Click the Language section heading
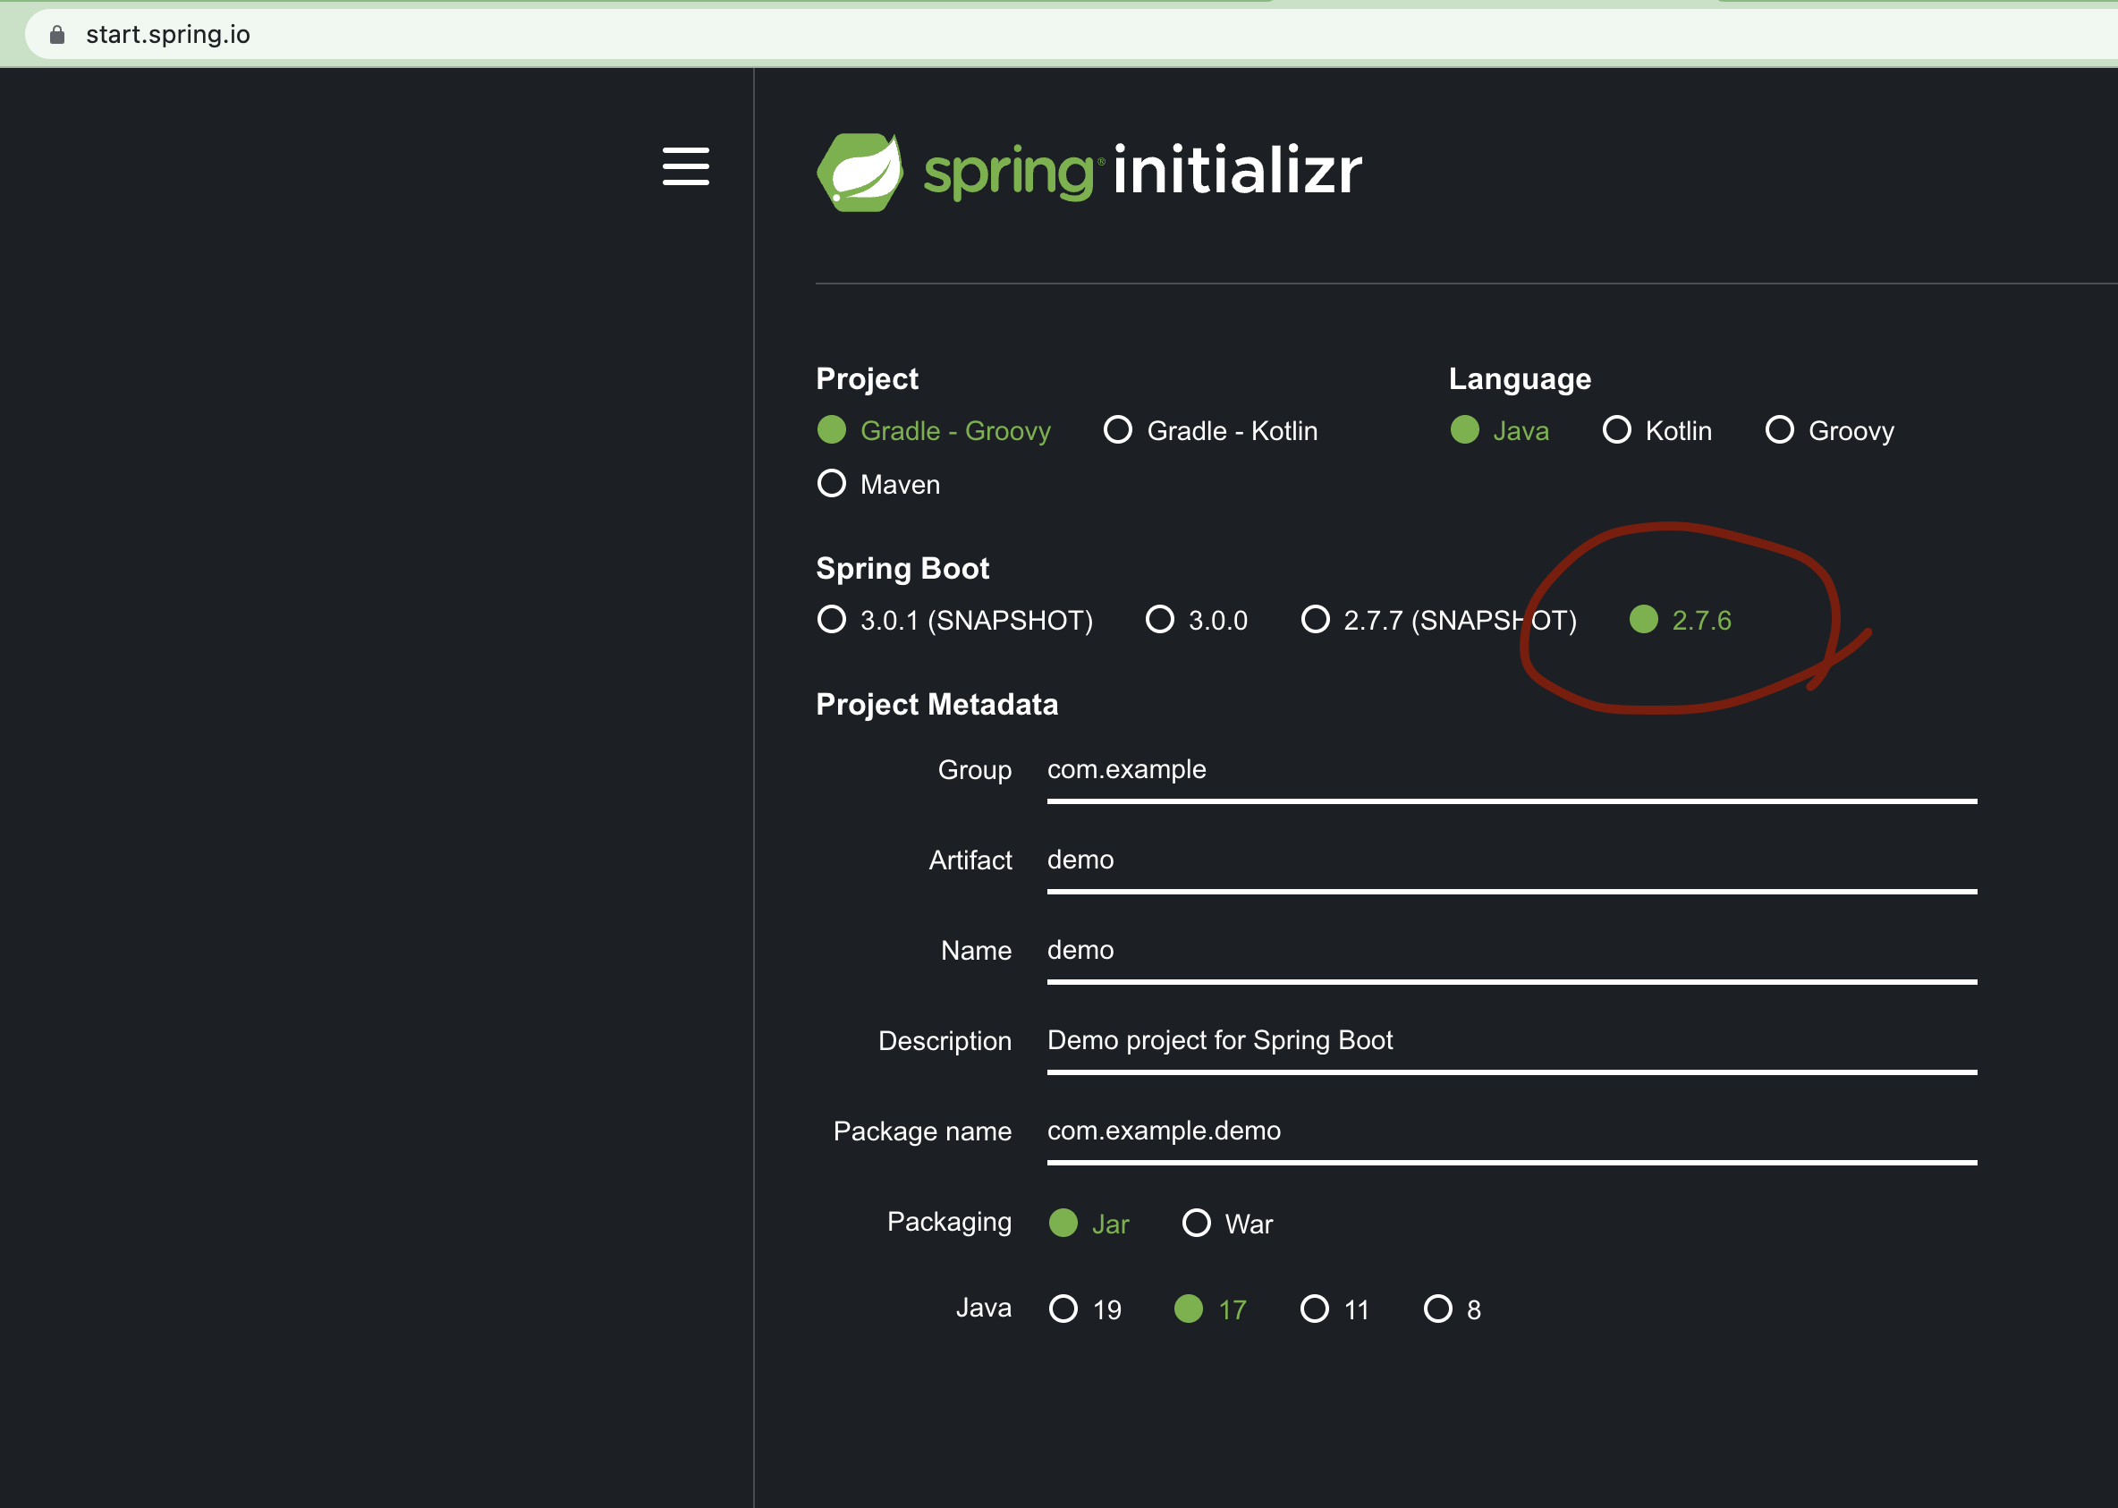This screenshot has width=2118, height=1508. tap(1520, 378)
